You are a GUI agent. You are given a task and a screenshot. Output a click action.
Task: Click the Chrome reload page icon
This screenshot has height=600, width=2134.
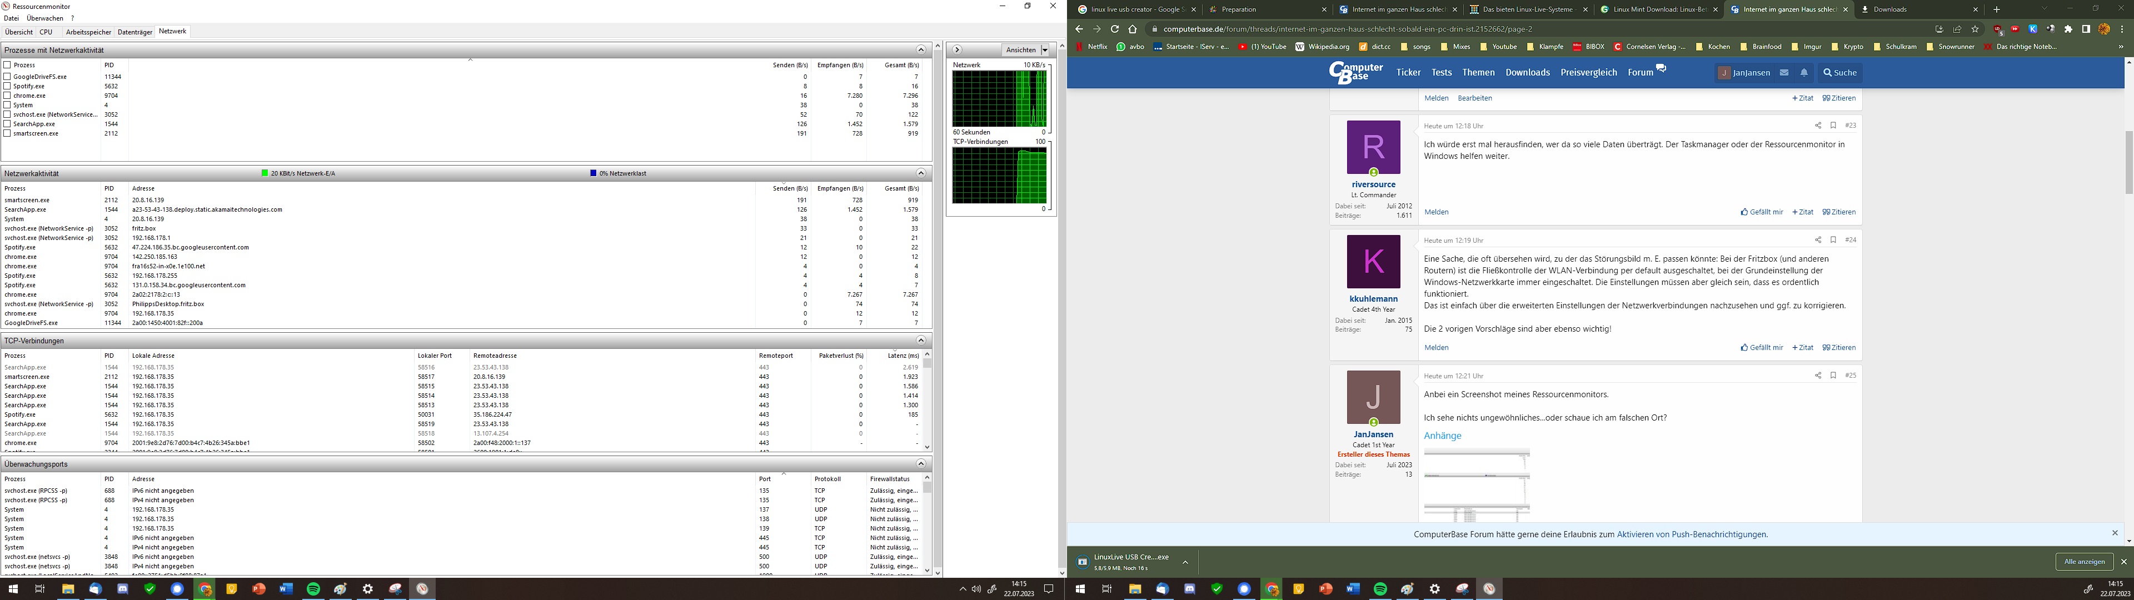(x=1114, y=29)
